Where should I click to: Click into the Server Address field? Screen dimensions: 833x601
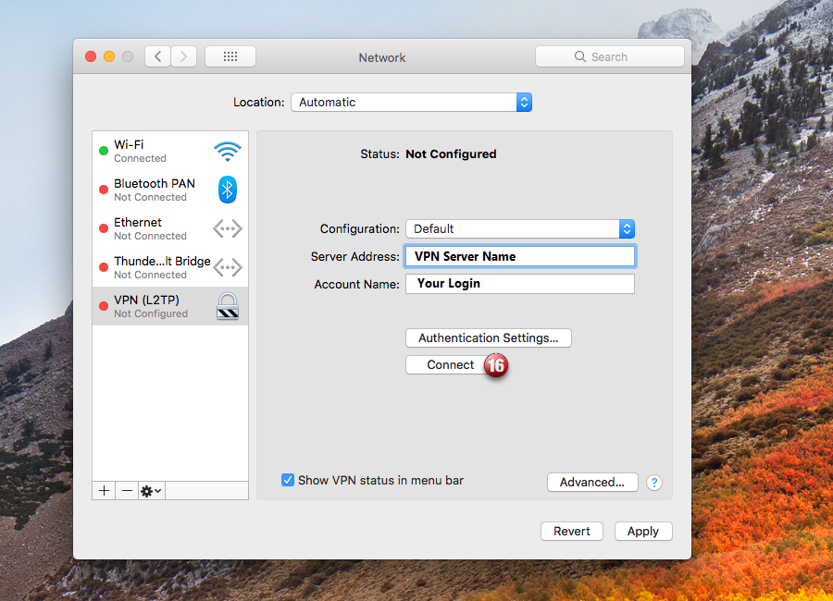tap(520, 256)
